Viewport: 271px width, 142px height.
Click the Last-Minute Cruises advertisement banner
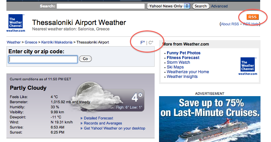coord(210,119)
